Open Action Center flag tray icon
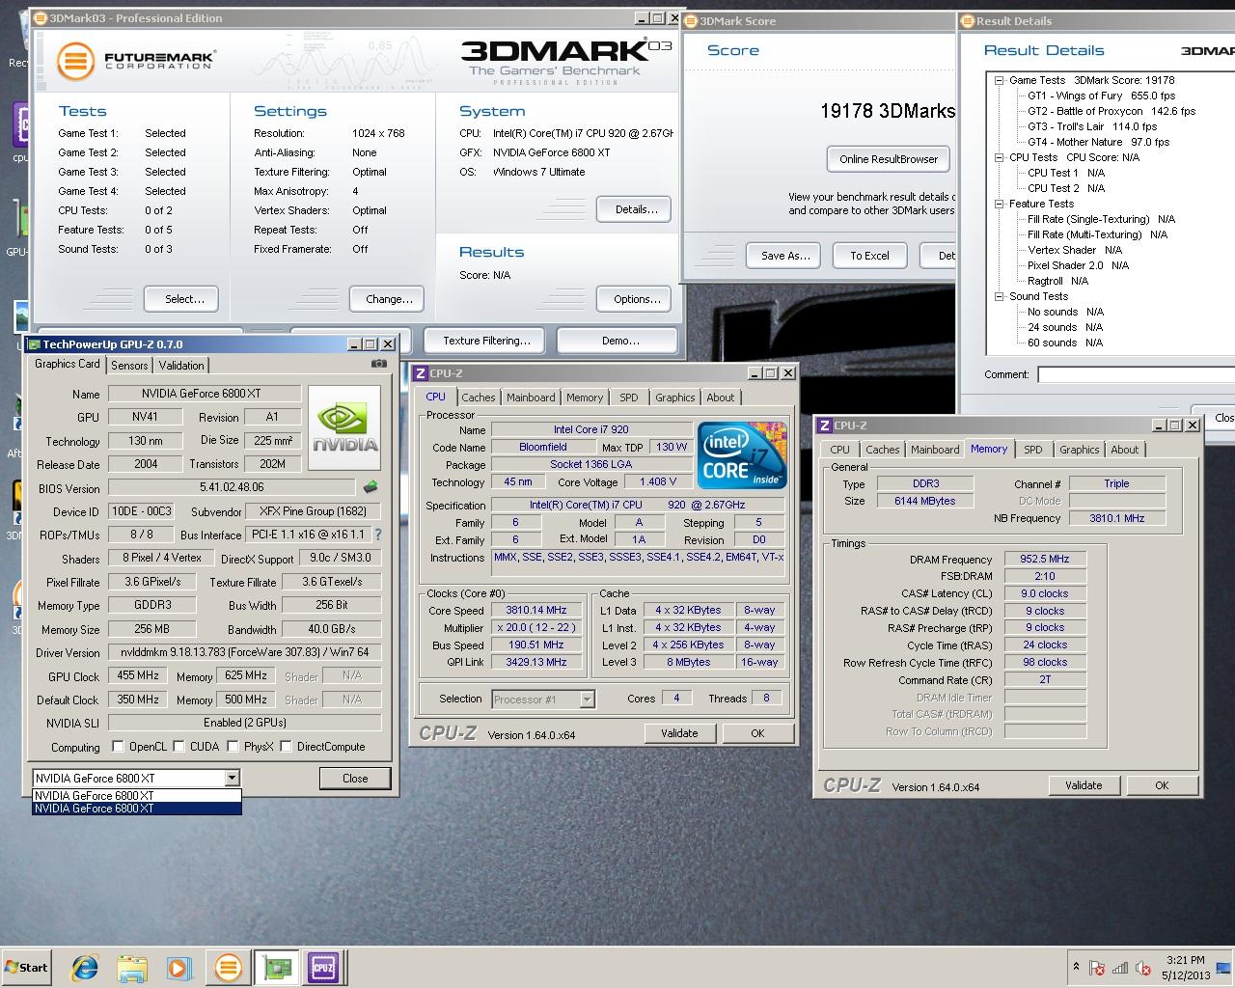 coord(1097,968)
